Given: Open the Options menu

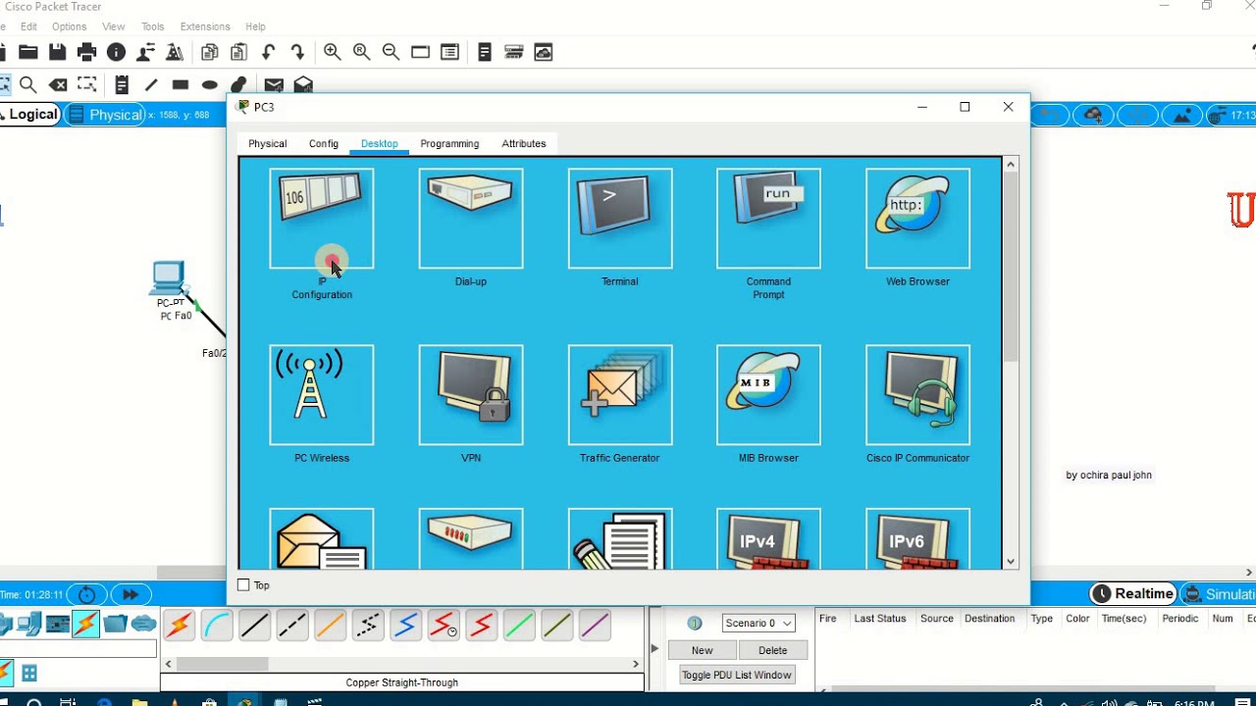Looking at the screenshot, I should [x=69, y=26].
